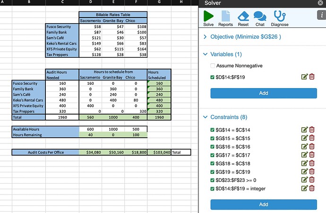
Task: Select Keko's Rental Cars Chico hours 80
Action: [x=136, y=100]
